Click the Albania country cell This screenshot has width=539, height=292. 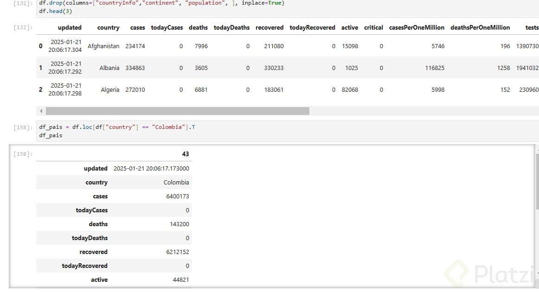tap(109, 68)
